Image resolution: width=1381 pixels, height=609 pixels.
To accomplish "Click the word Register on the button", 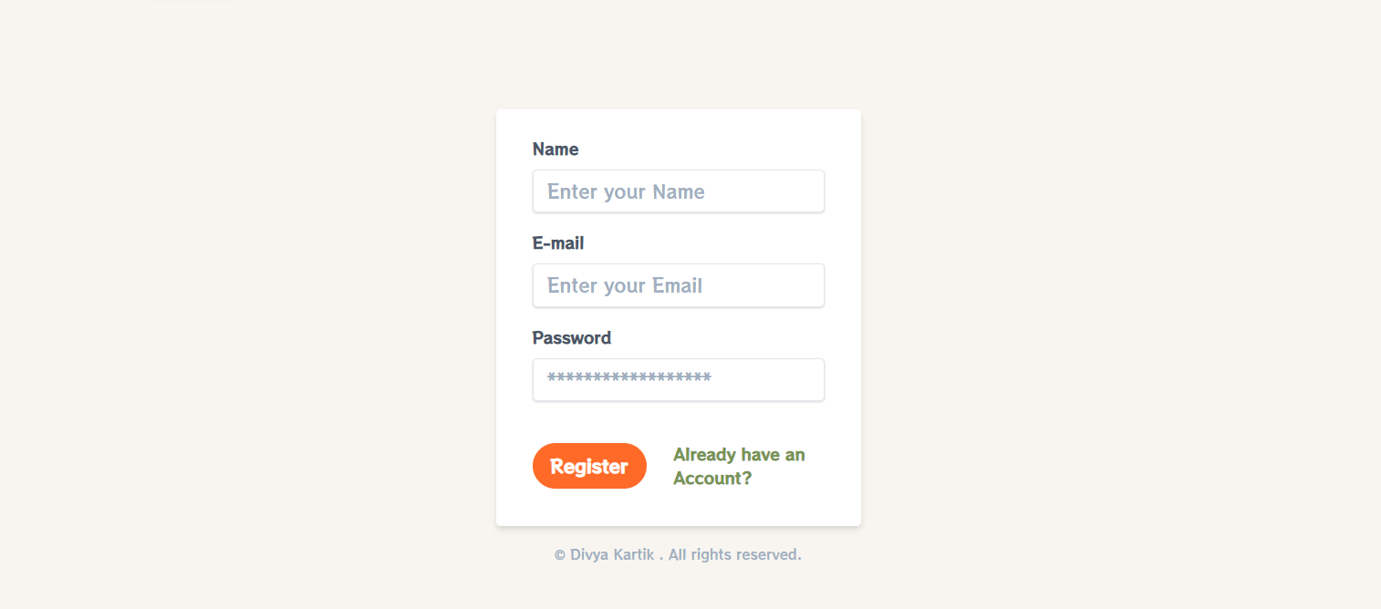I will tap(589, 466).
